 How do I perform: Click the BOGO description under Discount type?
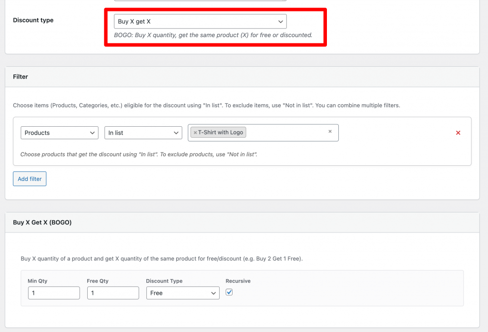pyautogui.click(x=213, y=35)
